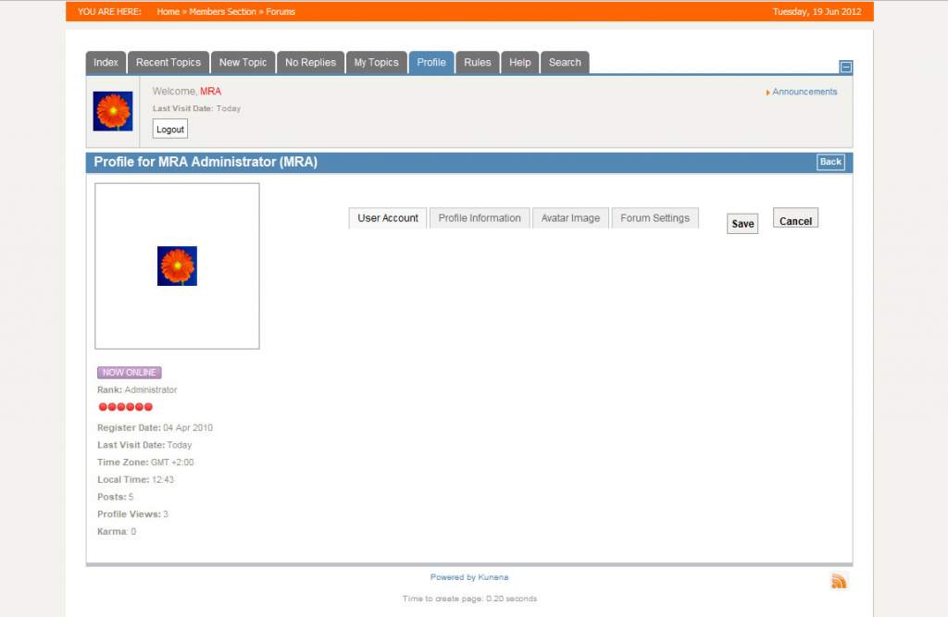
Task: Save the profile changes
Action: [742, 224]
